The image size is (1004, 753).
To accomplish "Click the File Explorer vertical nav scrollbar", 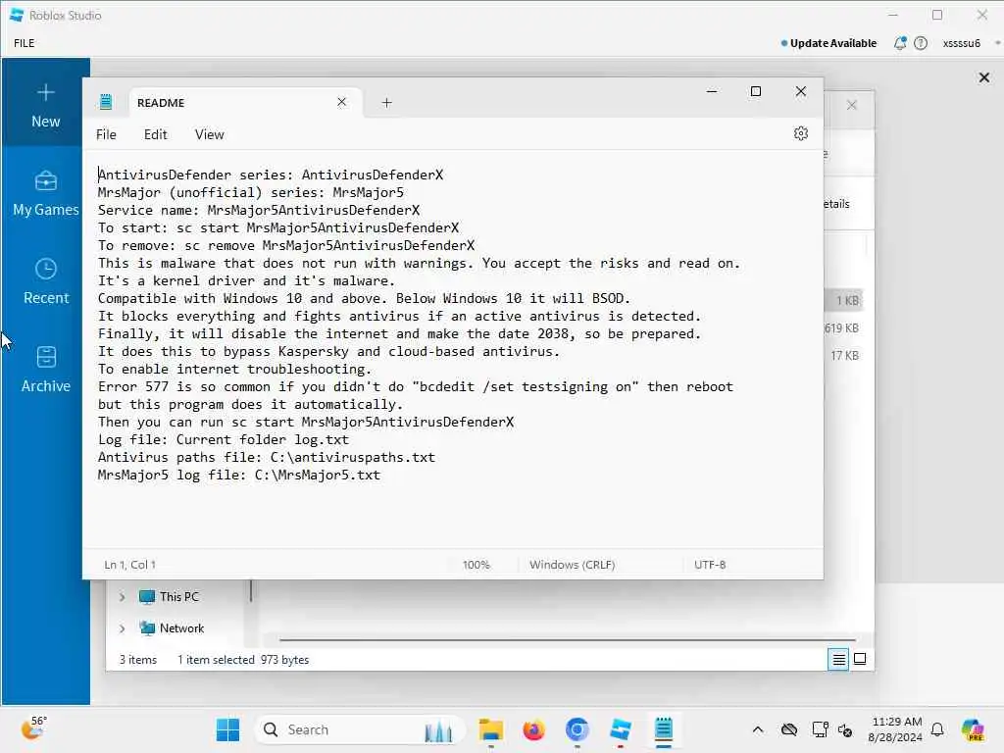I will coord(251,591).
